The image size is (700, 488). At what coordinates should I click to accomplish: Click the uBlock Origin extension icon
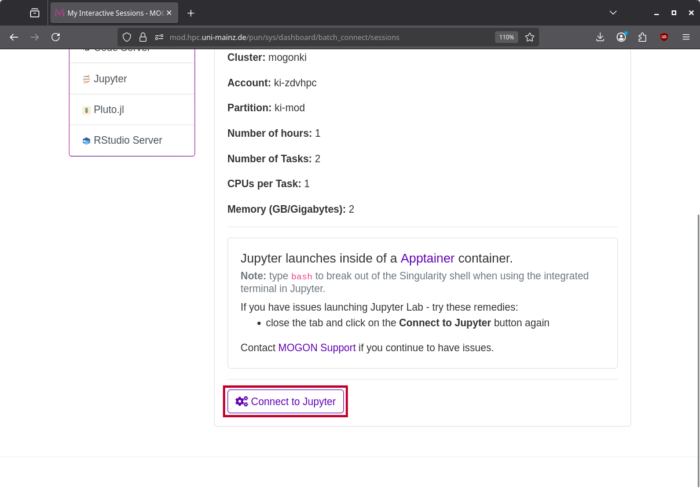[664, 37]
